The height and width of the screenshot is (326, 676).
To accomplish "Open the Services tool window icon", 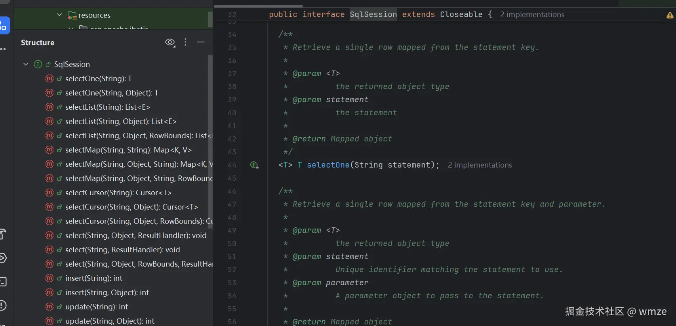I will (x=2, y=258).
